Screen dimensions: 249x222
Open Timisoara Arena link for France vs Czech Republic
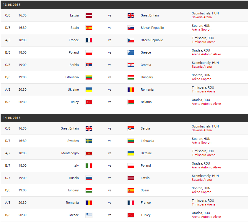coord(204,42)
